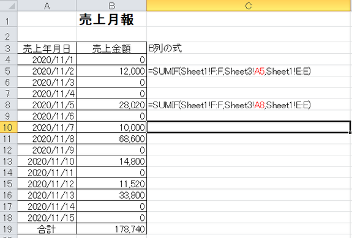This screenshot has height=238, width=352.
Task: Select date cell 2020/11/5
Action: [47, 105]
